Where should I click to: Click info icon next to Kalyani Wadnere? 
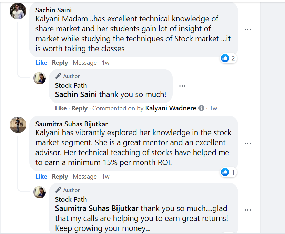tap(201, 108)
